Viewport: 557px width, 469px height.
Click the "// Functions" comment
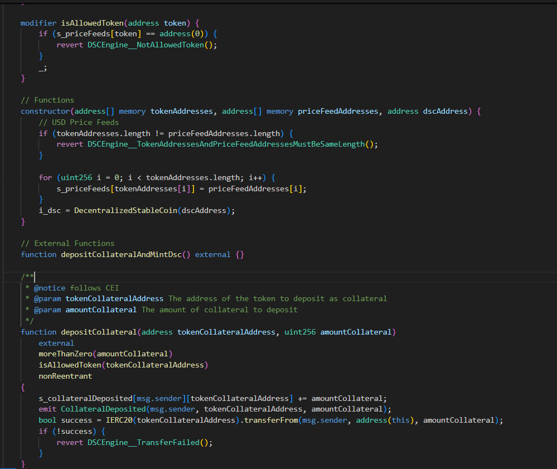47,100
